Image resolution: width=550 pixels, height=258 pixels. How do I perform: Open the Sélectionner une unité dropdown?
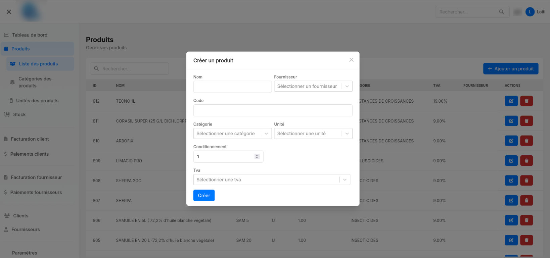[x=313, y=134]
